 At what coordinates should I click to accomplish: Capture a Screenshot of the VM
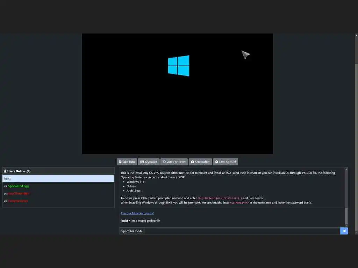200,162
